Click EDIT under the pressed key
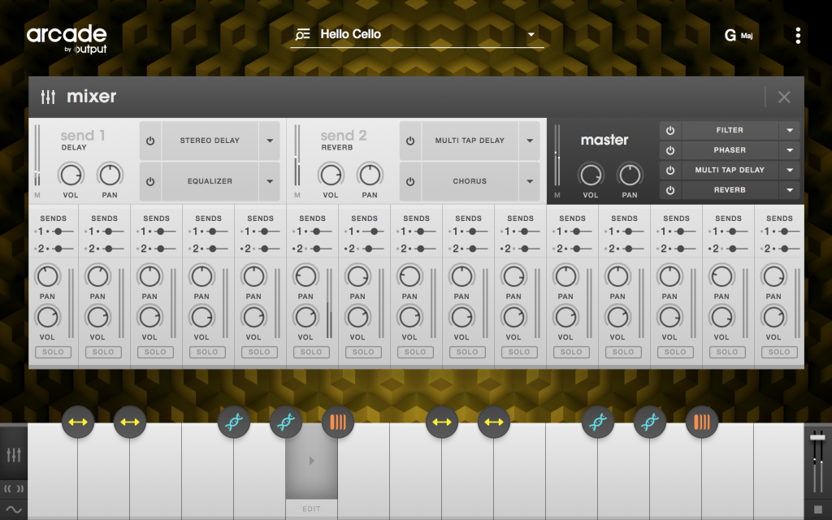 point(311,509)
